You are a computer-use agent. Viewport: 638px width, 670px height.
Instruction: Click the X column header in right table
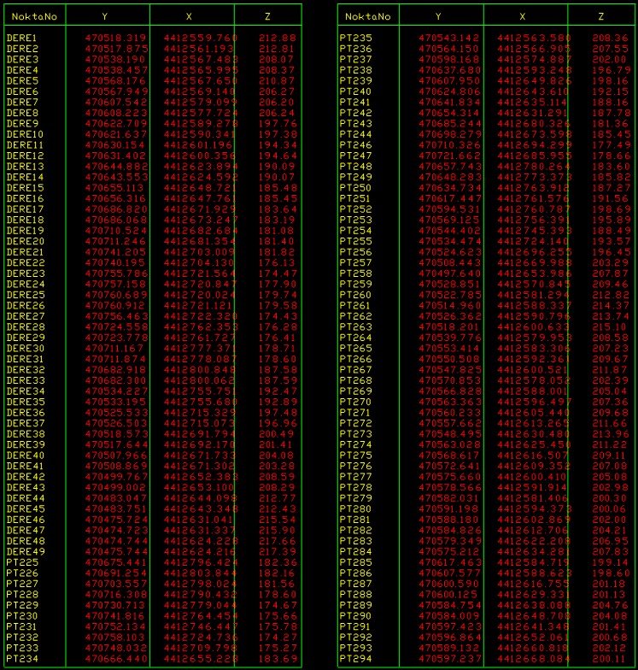(x=523, y=16)
